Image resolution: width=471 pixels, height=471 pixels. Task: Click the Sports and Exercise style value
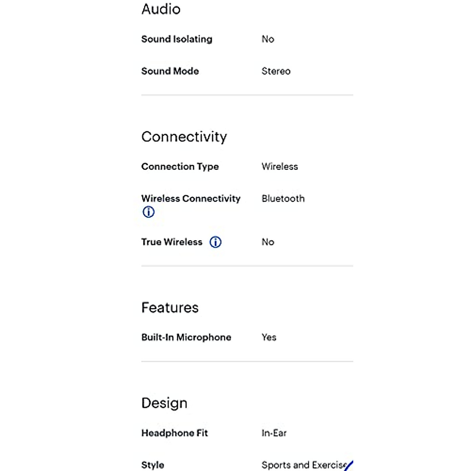point(302,465)
